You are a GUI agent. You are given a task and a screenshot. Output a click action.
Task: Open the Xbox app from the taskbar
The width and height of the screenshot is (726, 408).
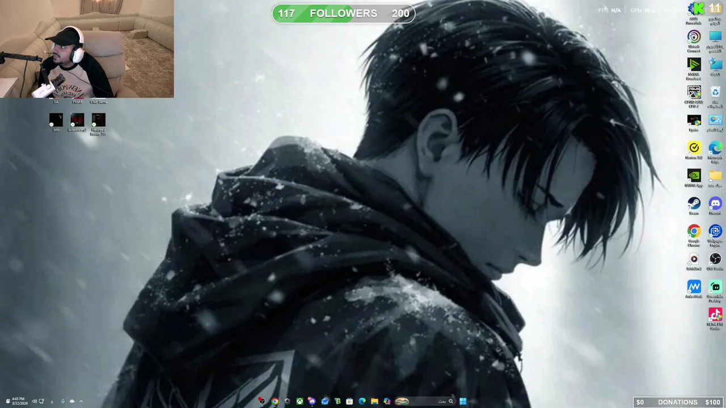pos(299,401)
